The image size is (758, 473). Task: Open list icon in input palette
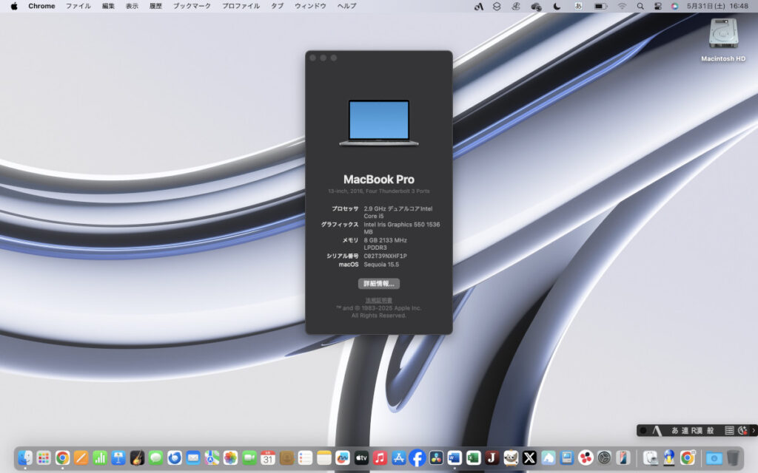(x=729, y=430)
